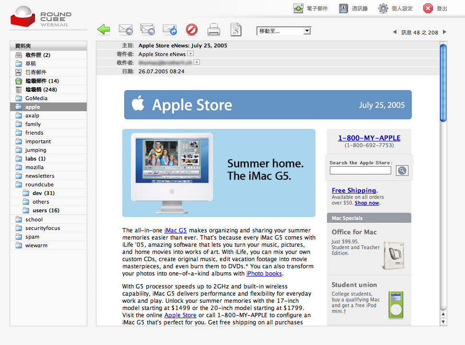Click the green iPod mini image
Screen dimensions: 465x345
coord(396,305)
